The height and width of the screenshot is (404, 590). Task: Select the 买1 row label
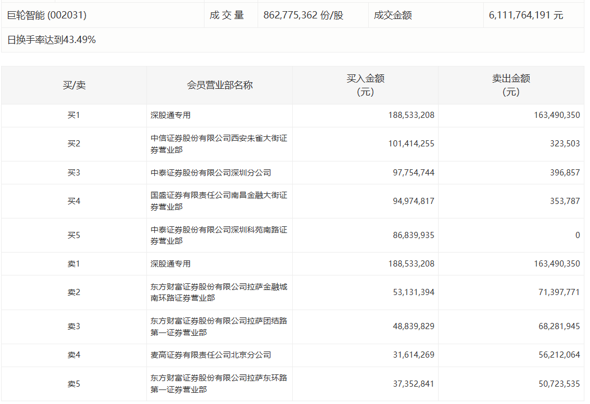point(74,115)
